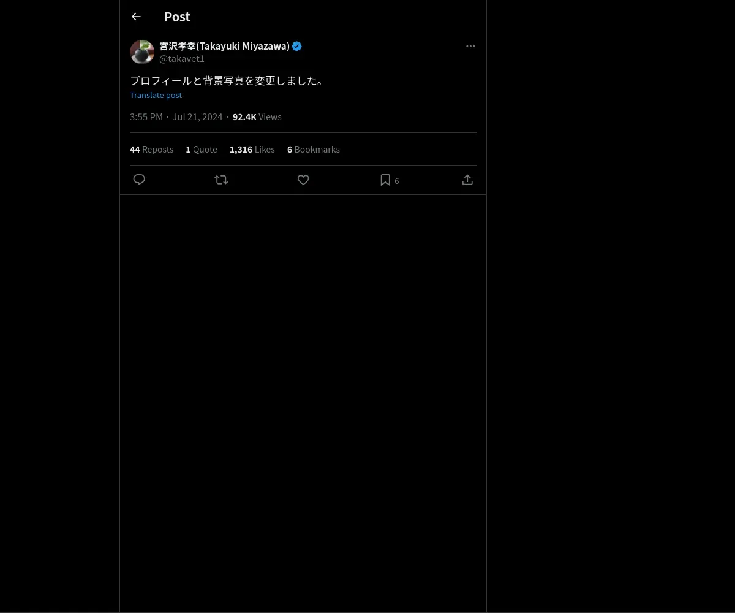This screenshot has height=613, width=735.
Task: Bookmark this post via the bookmark icon
Action: click(385, 180)
